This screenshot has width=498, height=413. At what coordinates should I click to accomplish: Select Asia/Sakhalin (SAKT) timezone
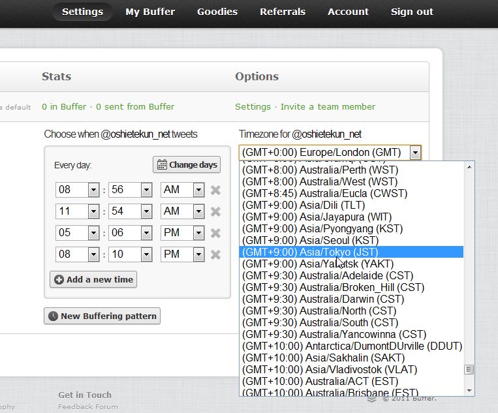click(x=351, y=358)
